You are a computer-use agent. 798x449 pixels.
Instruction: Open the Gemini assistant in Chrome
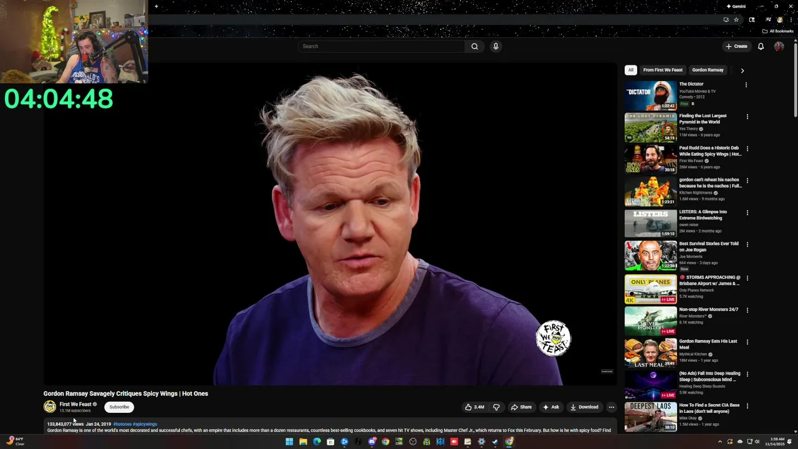736,6
